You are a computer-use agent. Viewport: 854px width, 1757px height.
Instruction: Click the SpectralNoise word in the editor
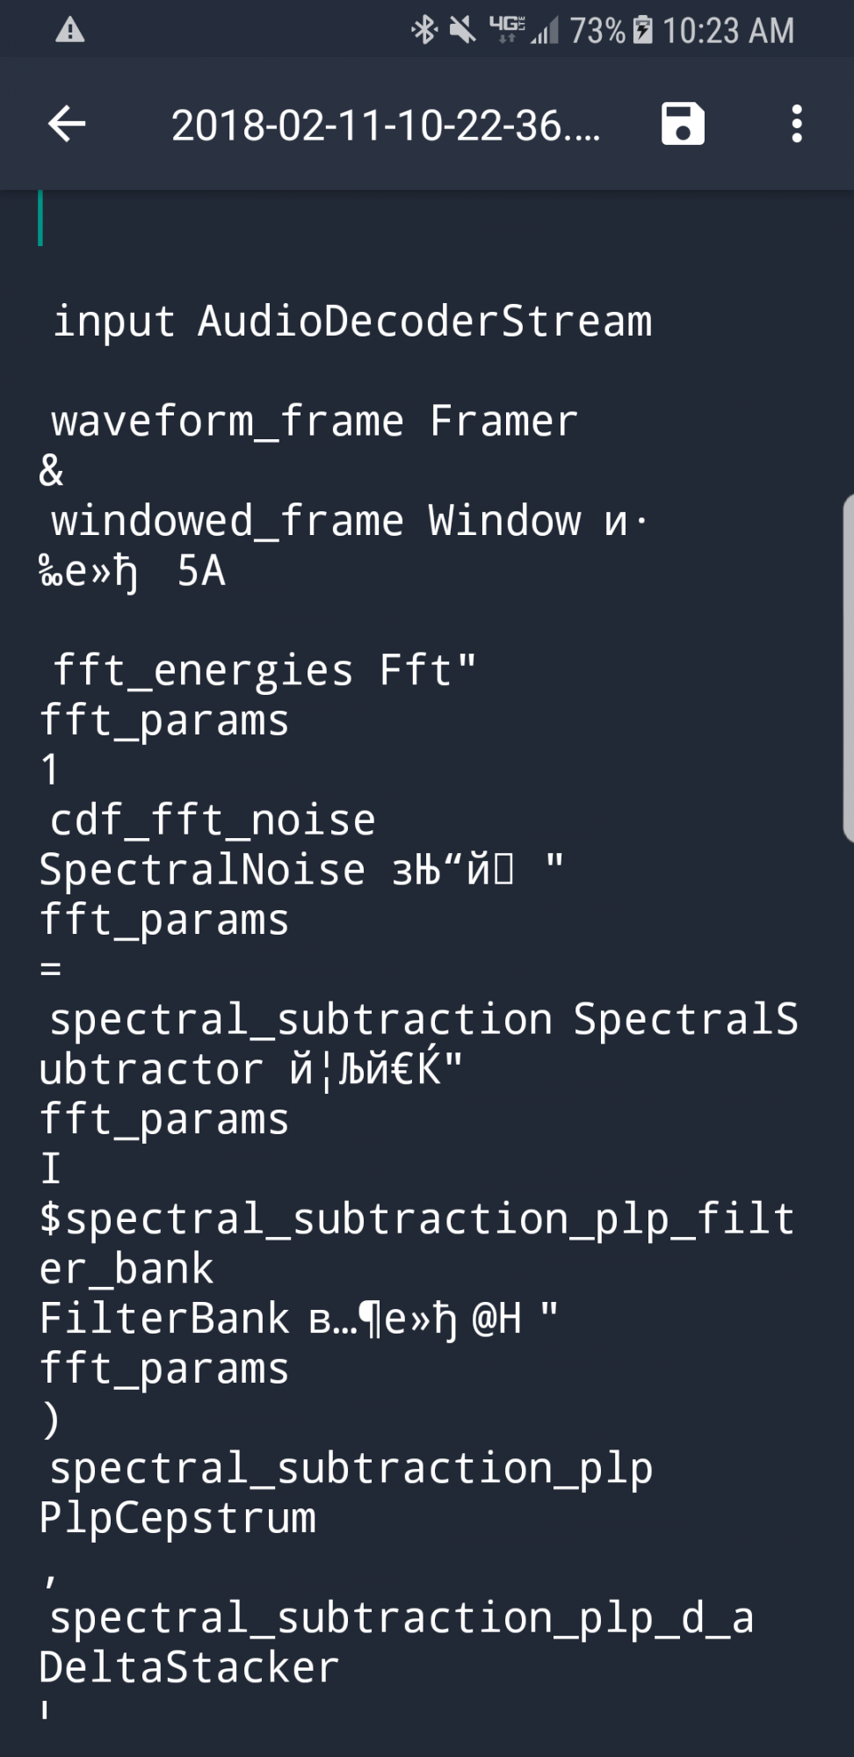[x=202, y=870]
